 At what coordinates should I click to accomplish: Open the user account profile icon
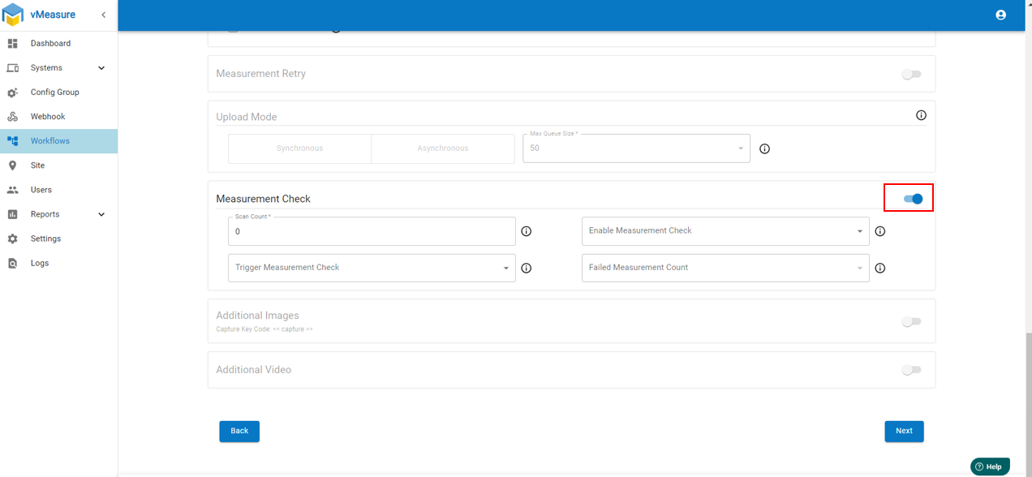[1000, 15]
